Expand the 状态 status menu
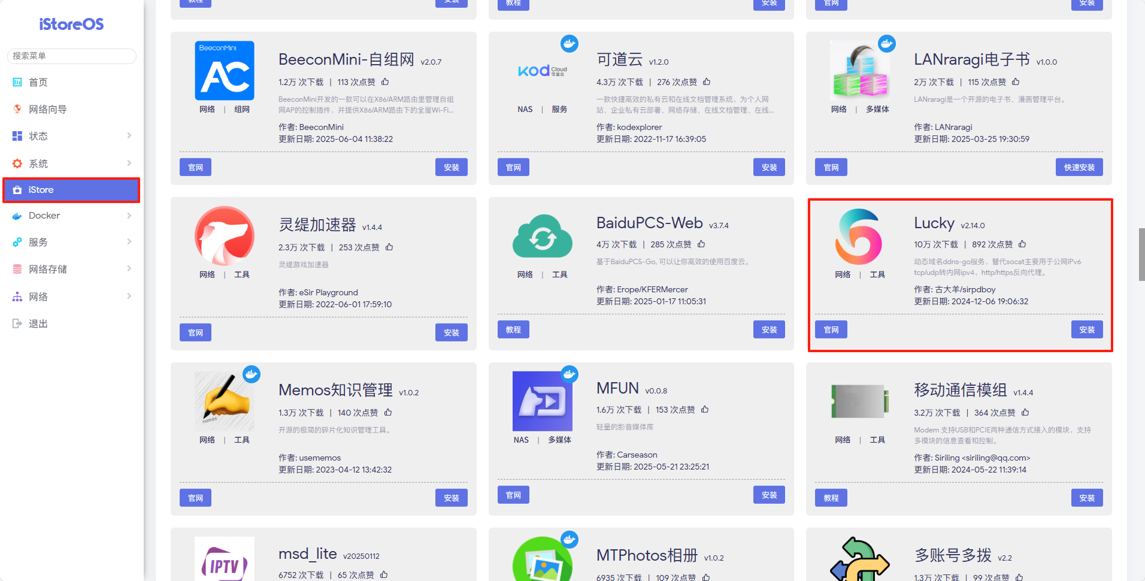The width and height of the screenshot is (1145, 581). 72,136
